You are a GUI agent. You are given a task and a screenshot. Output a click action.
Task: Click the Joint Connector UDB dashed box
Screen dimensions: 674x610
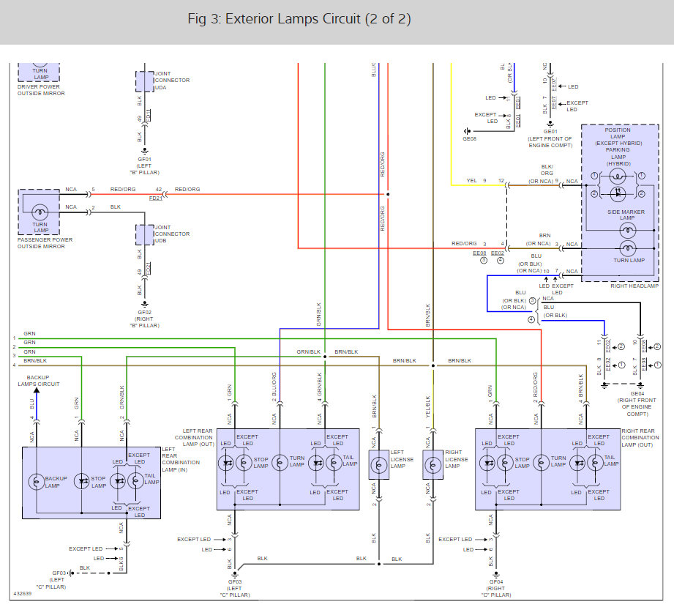(145, 235)
